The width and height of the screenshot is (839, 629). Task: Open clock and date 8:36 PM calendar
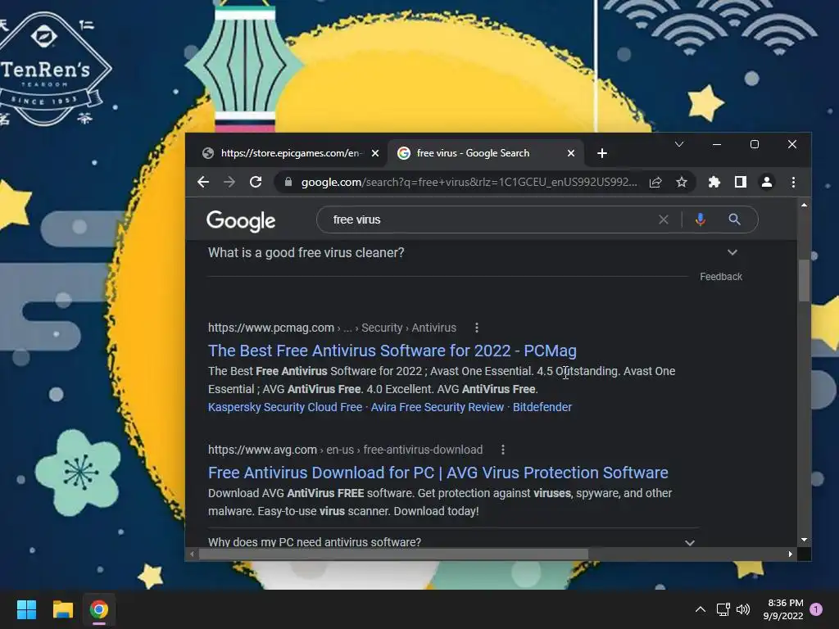[784, 609]
